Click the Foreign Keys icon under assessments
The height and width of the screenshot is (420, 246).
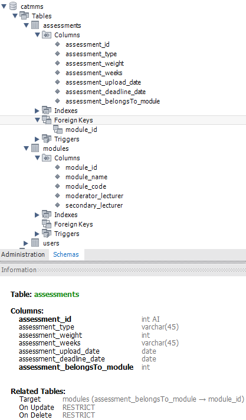(x=47, y=120)
